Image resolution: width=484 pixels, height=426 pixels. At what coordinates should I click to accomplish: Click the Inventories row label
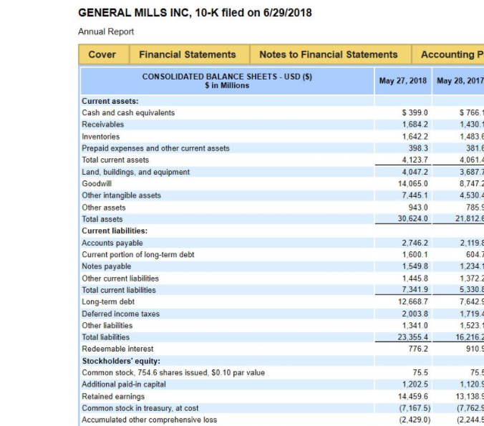(101, 137)
